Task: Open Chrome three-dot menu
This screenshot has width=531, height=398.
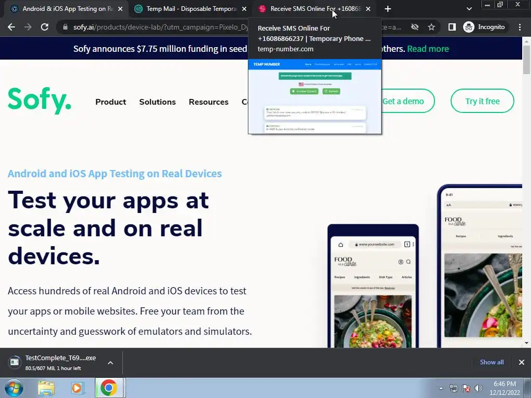Action: (x=520, y=27)
